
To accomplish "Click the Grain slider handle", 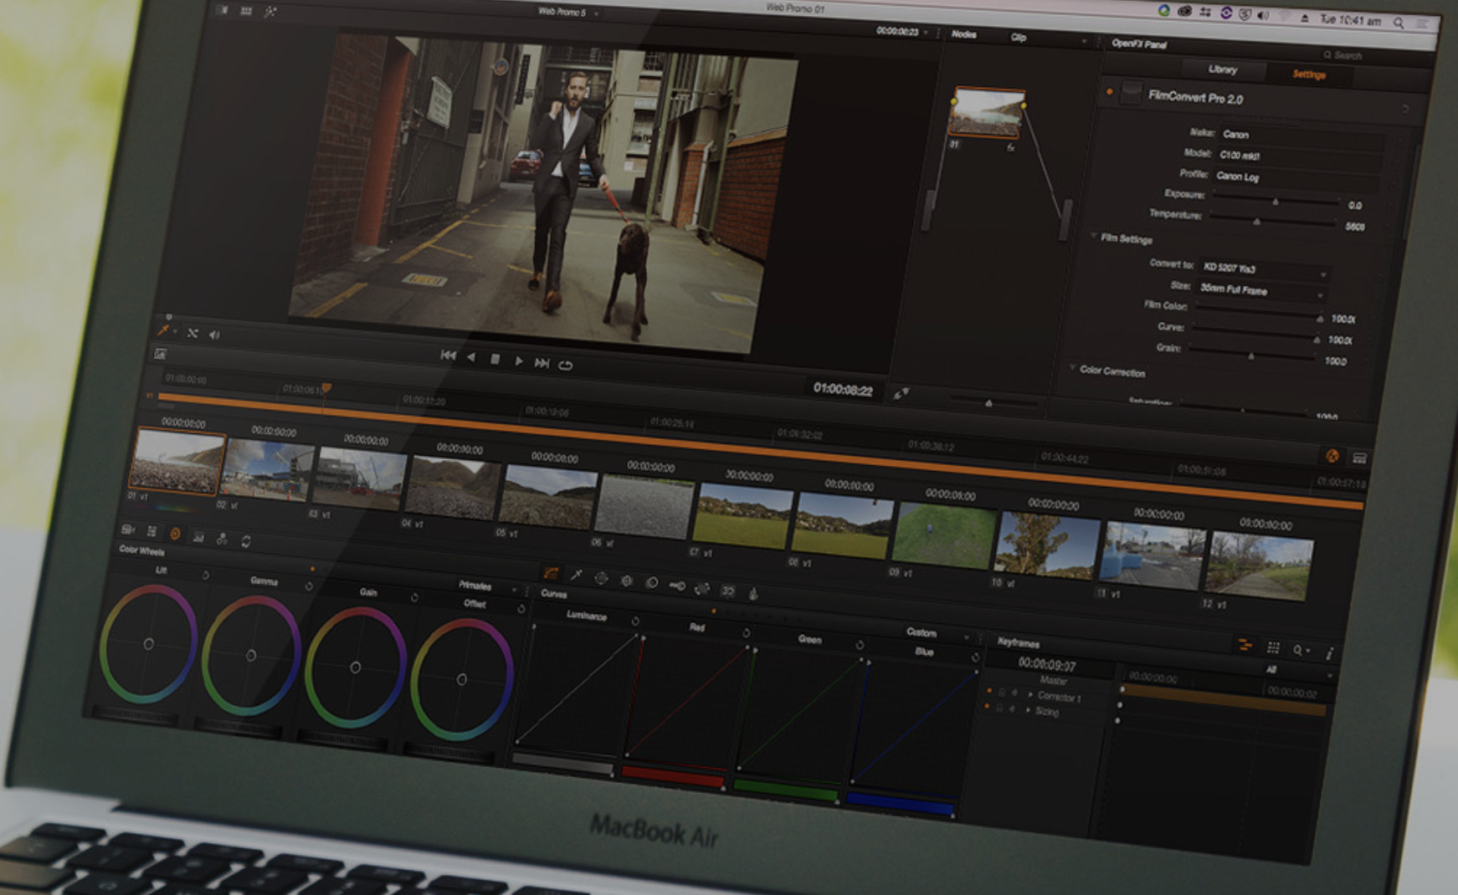I will tap(1250, 355).
